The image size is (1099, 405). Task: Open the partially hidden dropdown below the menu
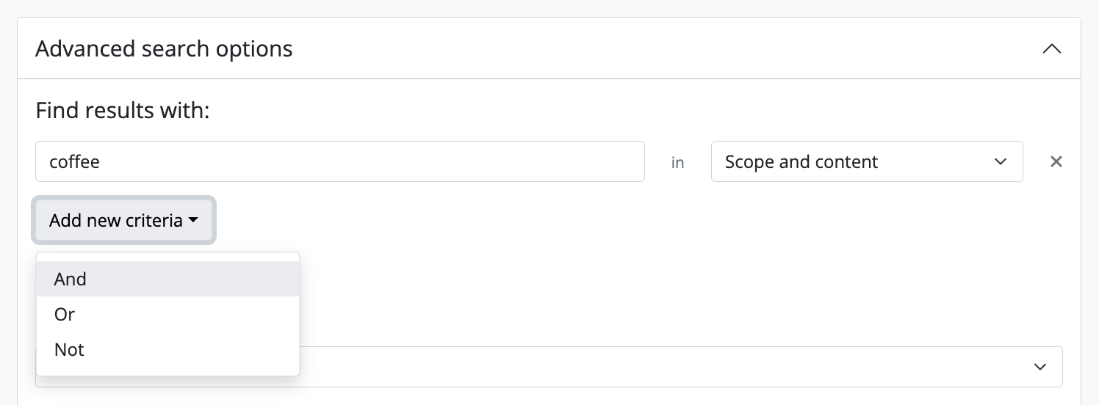point(661,367)
